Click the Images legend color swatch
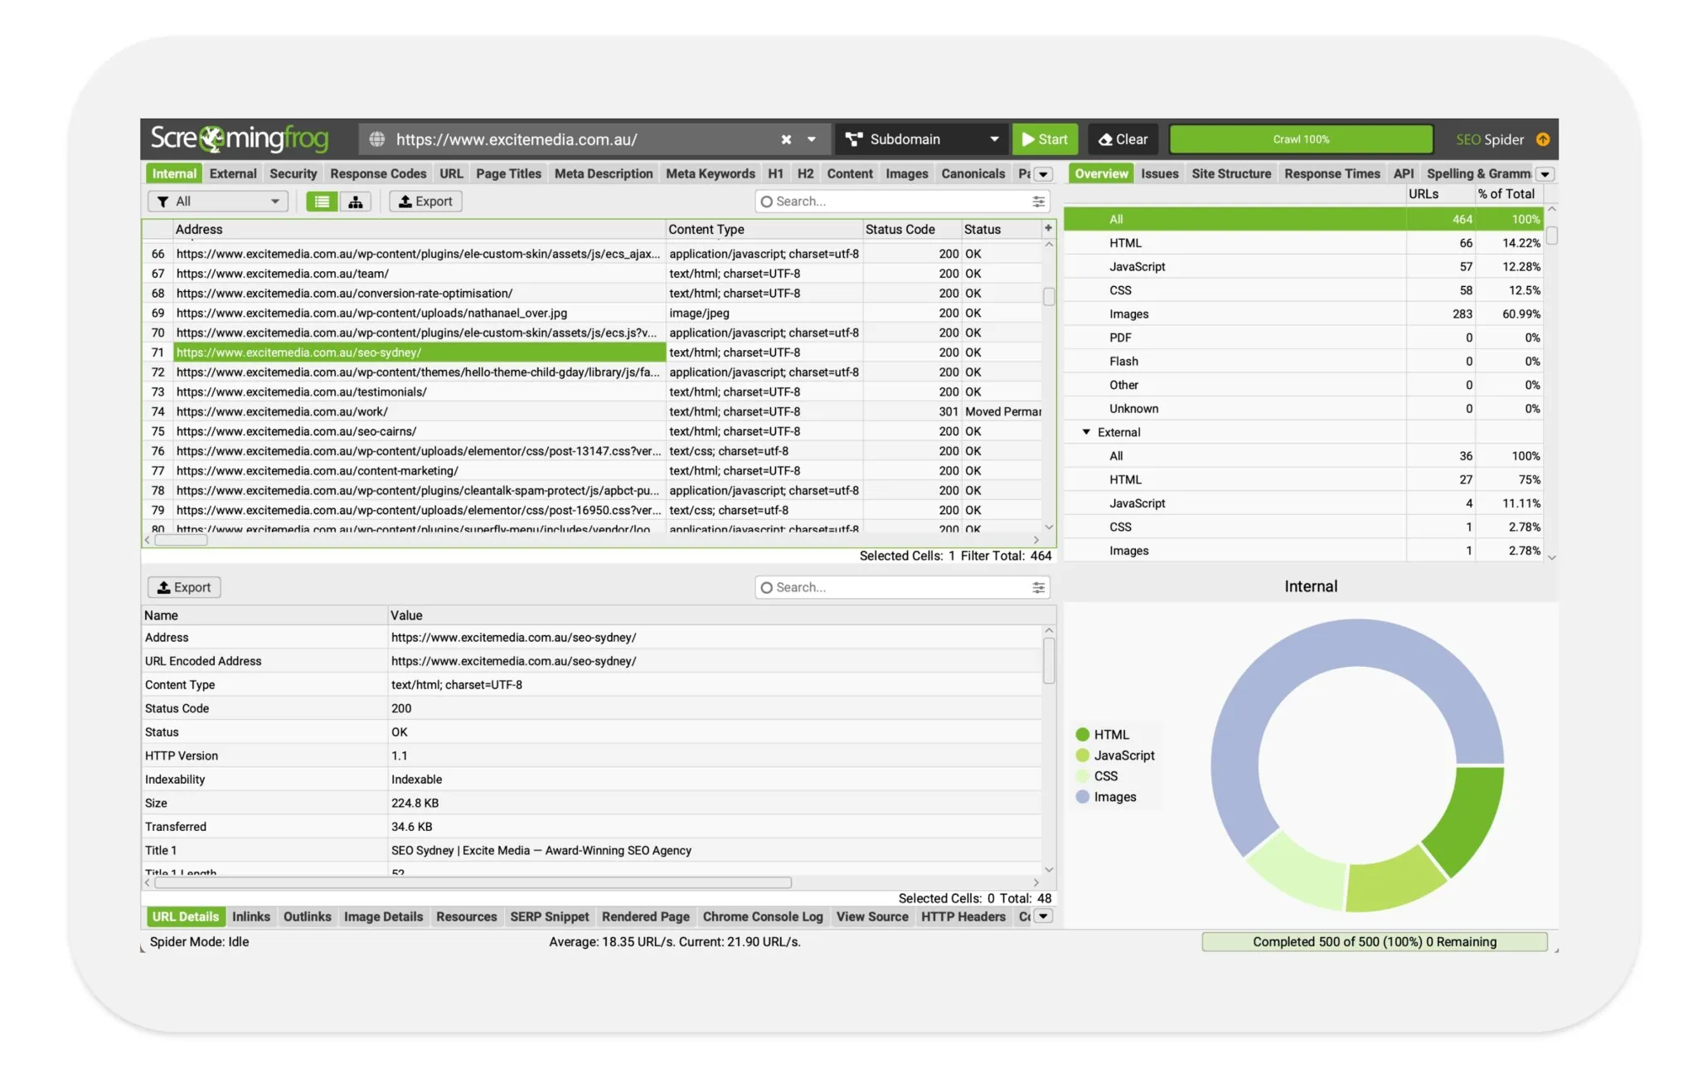 [x=1082, y=797]
